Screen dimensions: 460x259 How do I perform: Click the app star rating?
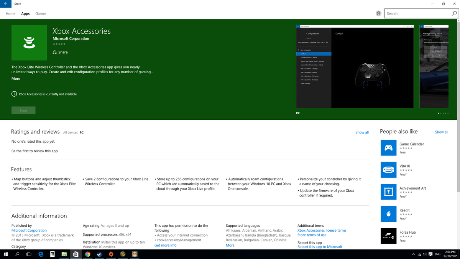(x=59, y=45)
